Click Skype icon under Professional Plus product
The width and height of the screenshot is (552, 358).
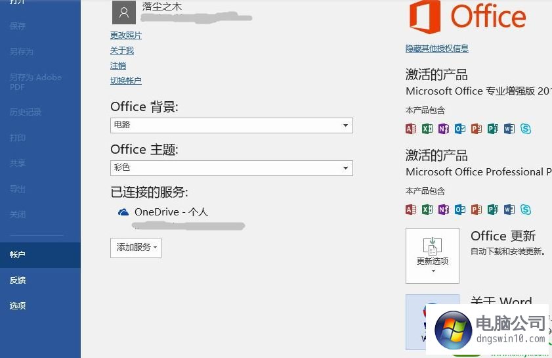click(x=526, y=210)
